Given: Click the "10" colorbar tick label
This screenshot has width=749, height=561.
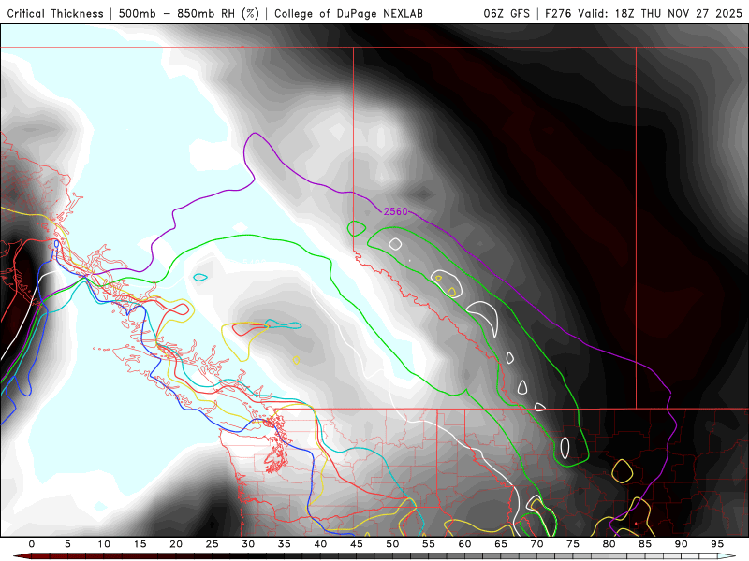Looking at the screenshot, I should pos(104,544).
